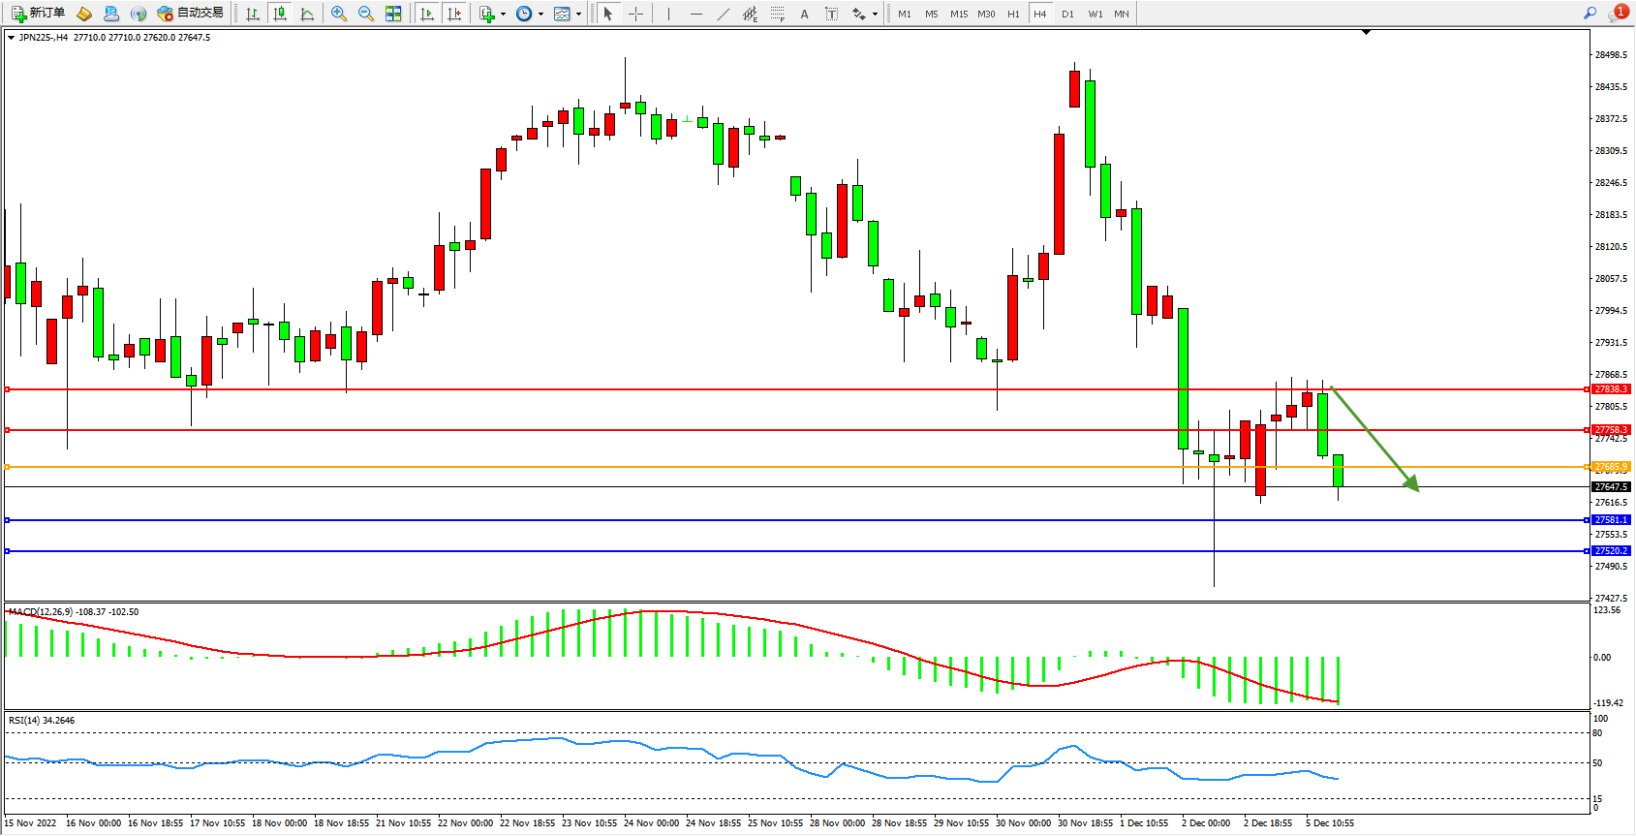Screen dimensions: 1636x836
Task: Open the indicators list dropdown
Action: tap(503, 14)
